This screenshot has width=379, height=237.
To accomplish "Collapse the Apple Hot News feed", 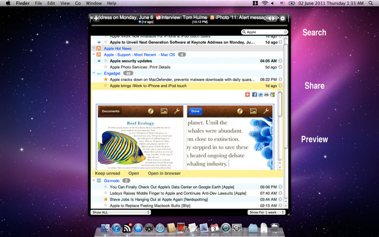I will tap(93, 48).
